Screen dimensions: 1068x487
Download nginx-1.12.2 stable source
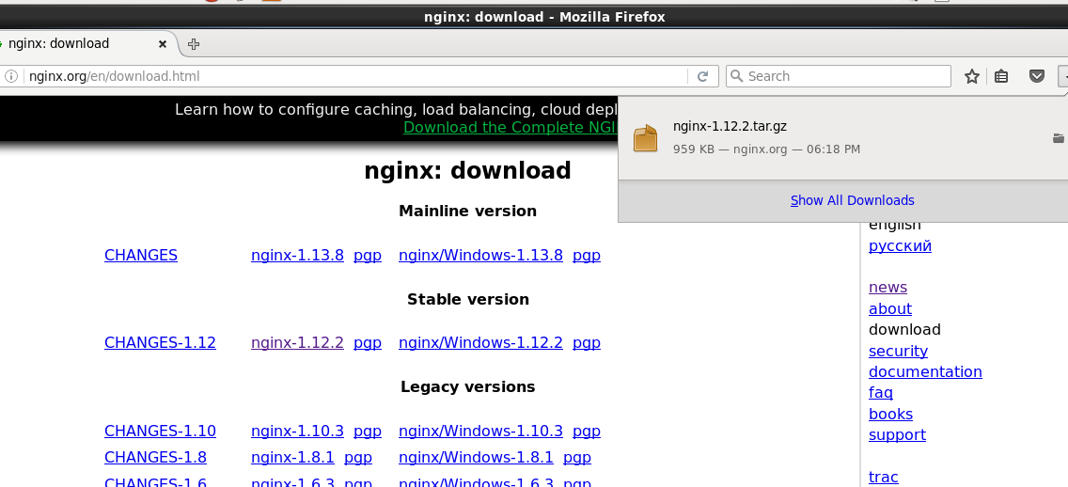tap(298, 342)
